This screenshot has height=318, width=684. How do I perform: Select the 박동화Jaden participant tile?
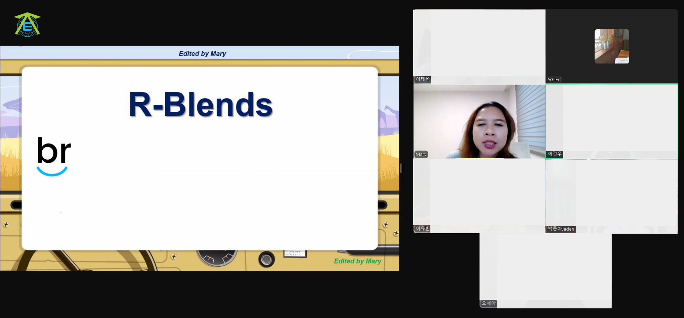(612, 196)
